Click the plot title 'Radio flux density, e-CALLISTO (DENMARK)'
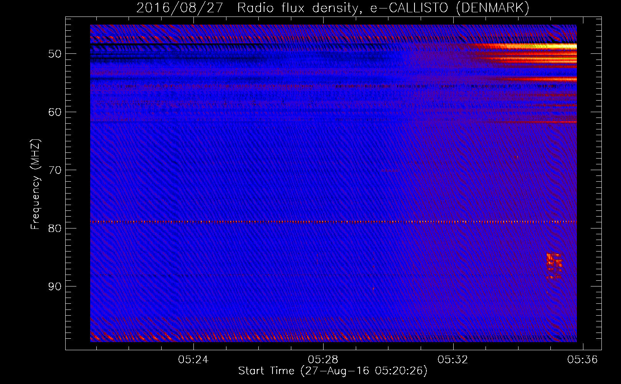 point(383,8)
